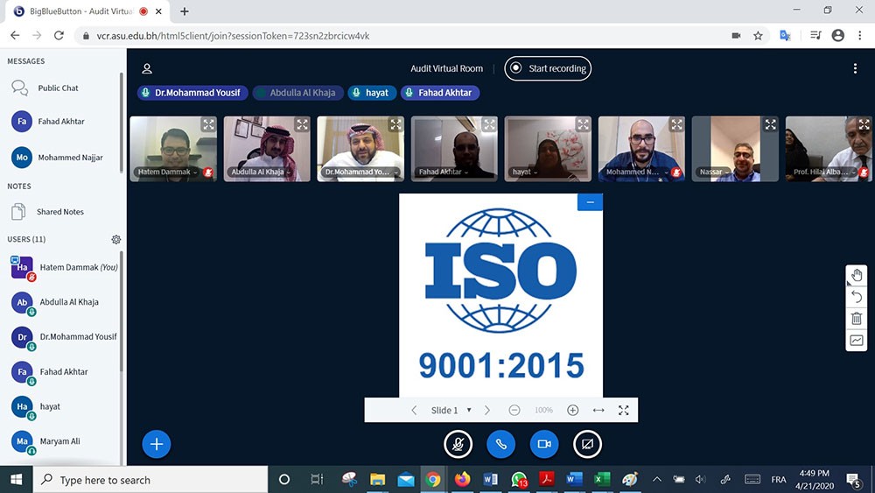Open Hatem Dammak webcam name dropdown

click(x=167, y=172)
